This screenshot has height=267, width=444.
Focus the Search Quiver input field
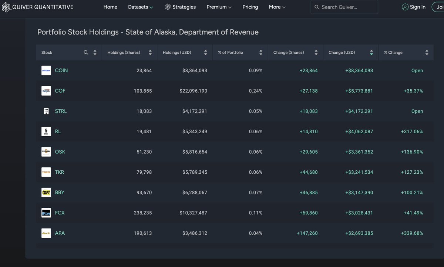click(344, 7)
